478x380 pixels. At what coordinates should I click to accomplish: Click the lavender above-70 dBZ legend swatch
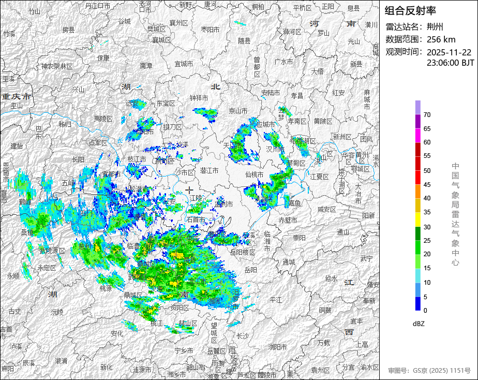(417, 107)
